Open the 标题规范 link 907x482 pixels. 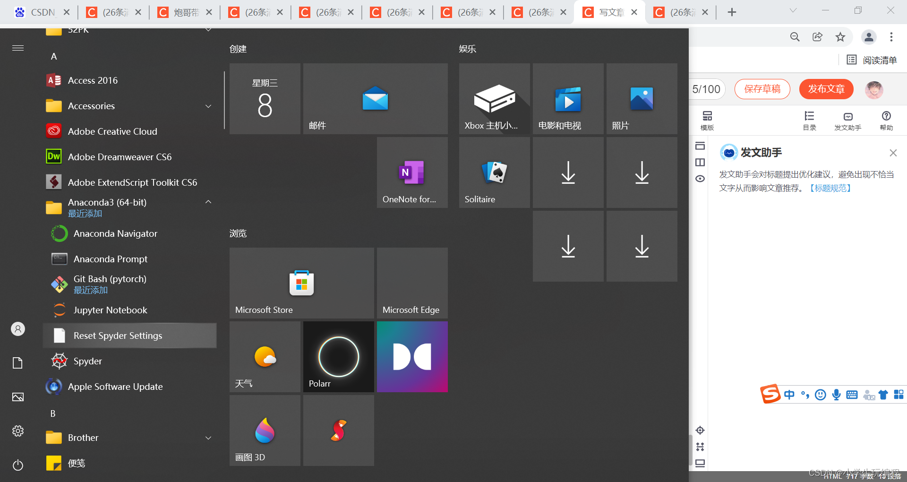pyautogui.click(x=831, y=188)
